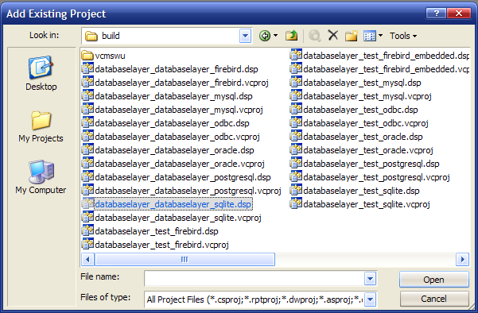Select databaselayer_test_odbc.dsp file name

pyautogui.click(x=360, y=110)
